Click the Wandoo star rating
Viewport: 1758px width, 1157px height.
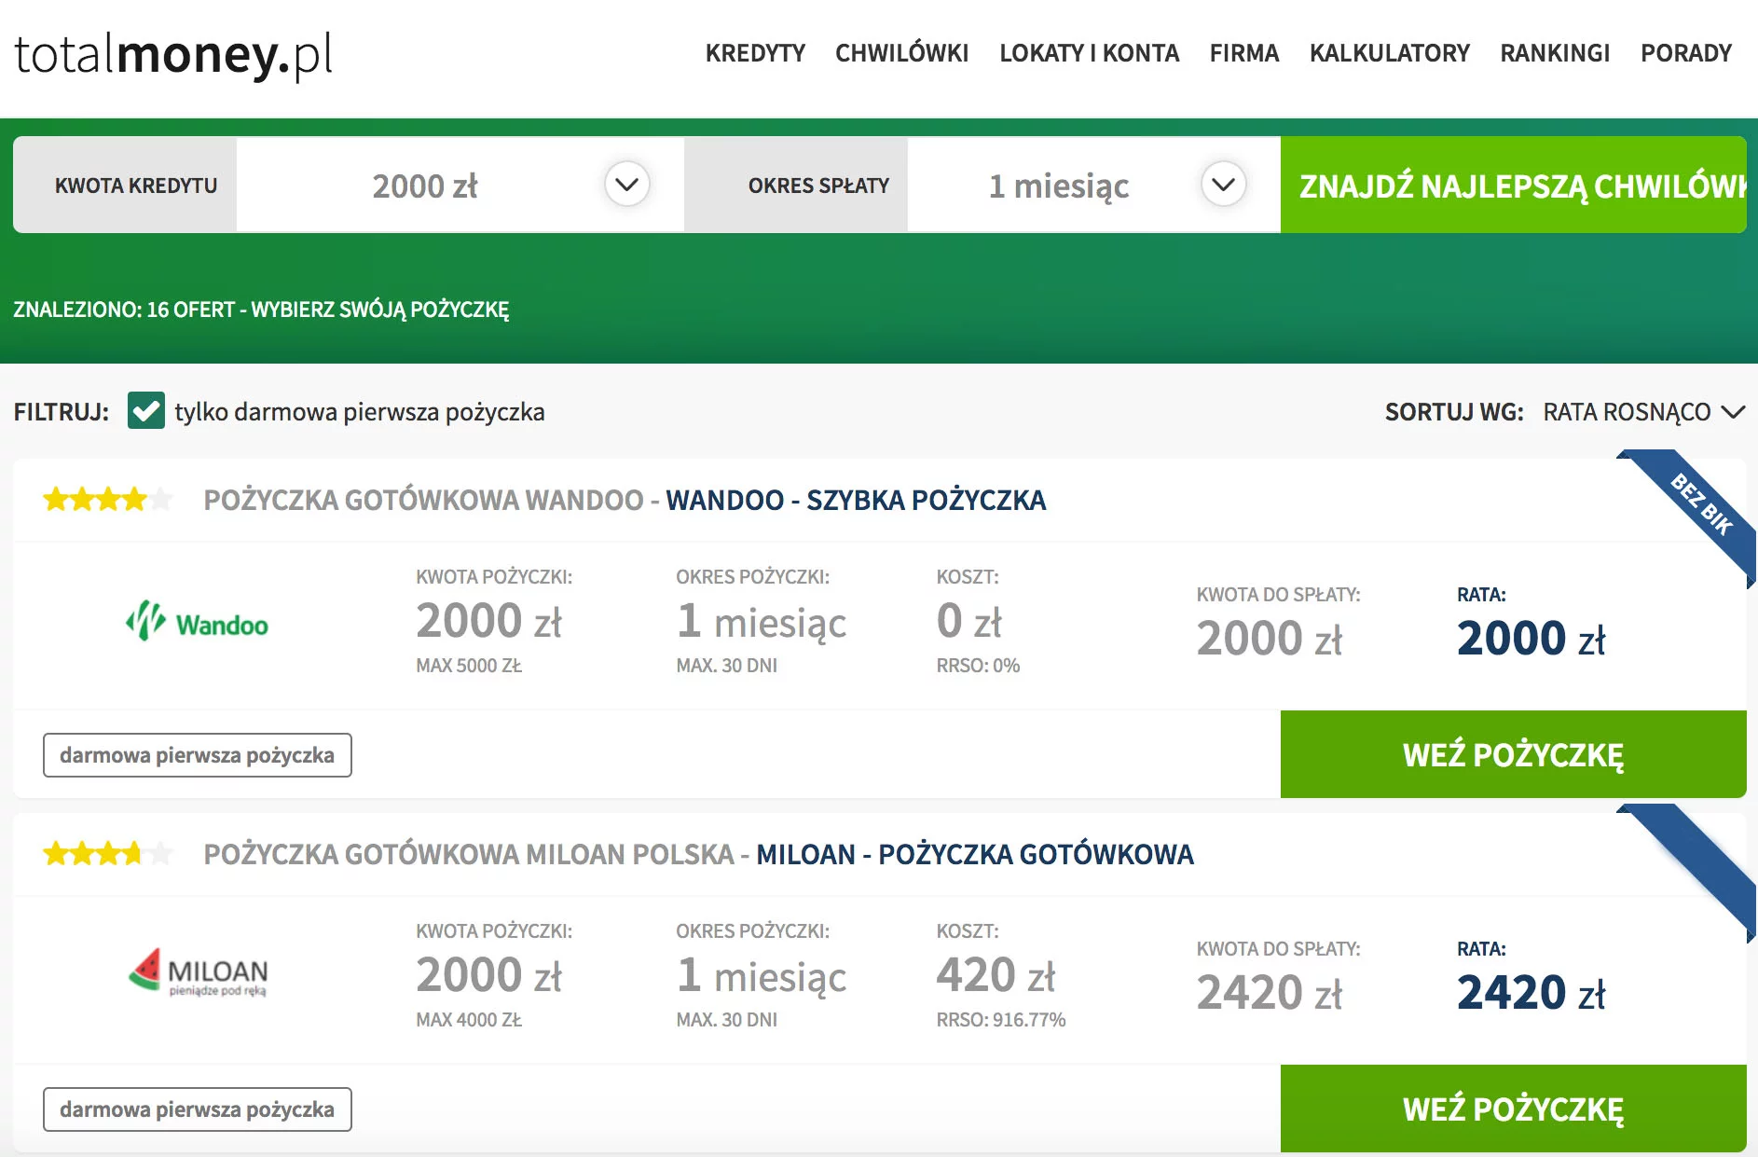[107, 501]
